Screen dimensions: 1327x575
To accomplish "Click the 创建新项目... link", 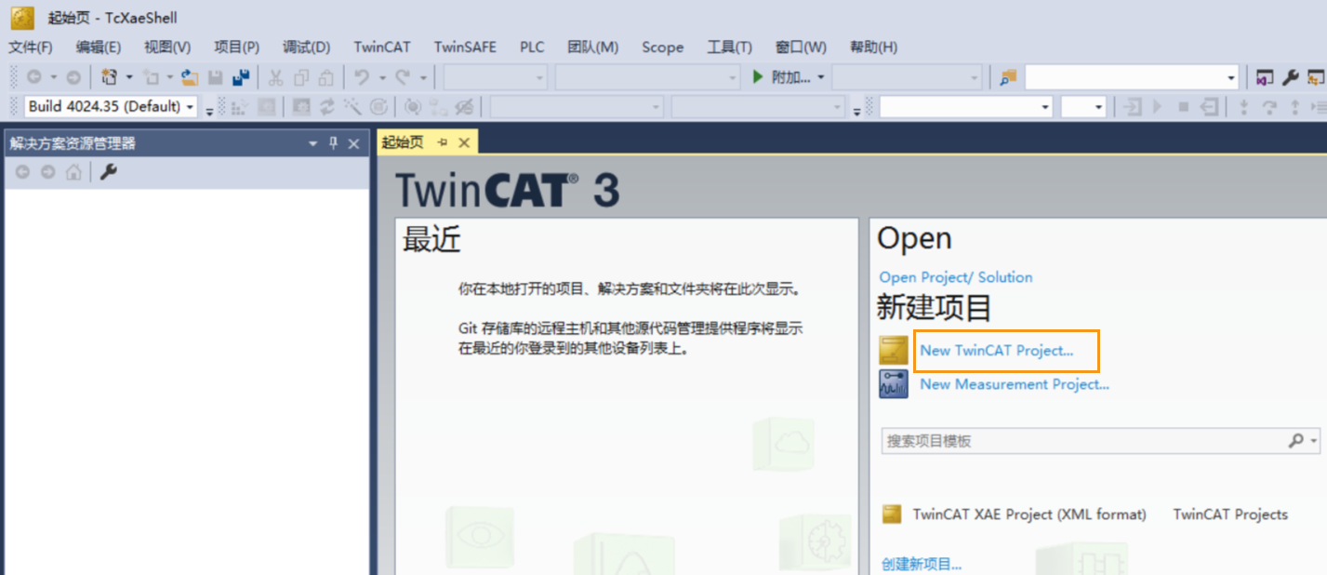I will point(922,564).
